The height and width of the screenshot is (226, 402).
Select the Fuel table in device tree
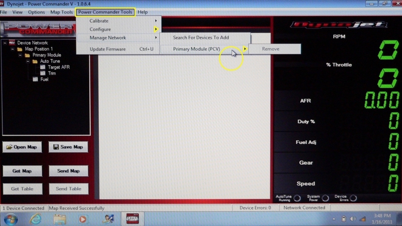click(35, 79)
